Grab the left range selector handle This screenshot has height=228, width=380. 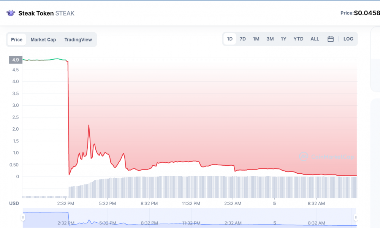23,217
